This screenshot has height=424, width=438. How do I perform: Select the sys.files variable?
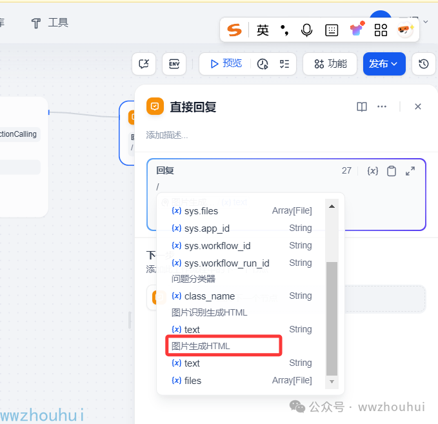click(x=242, y=211)
